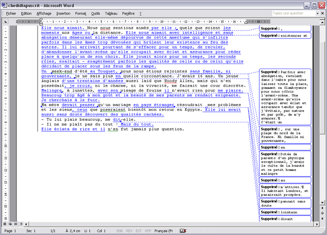
Task: Click the '1/1' page count in status bar
Action: (x=53, y=231)
